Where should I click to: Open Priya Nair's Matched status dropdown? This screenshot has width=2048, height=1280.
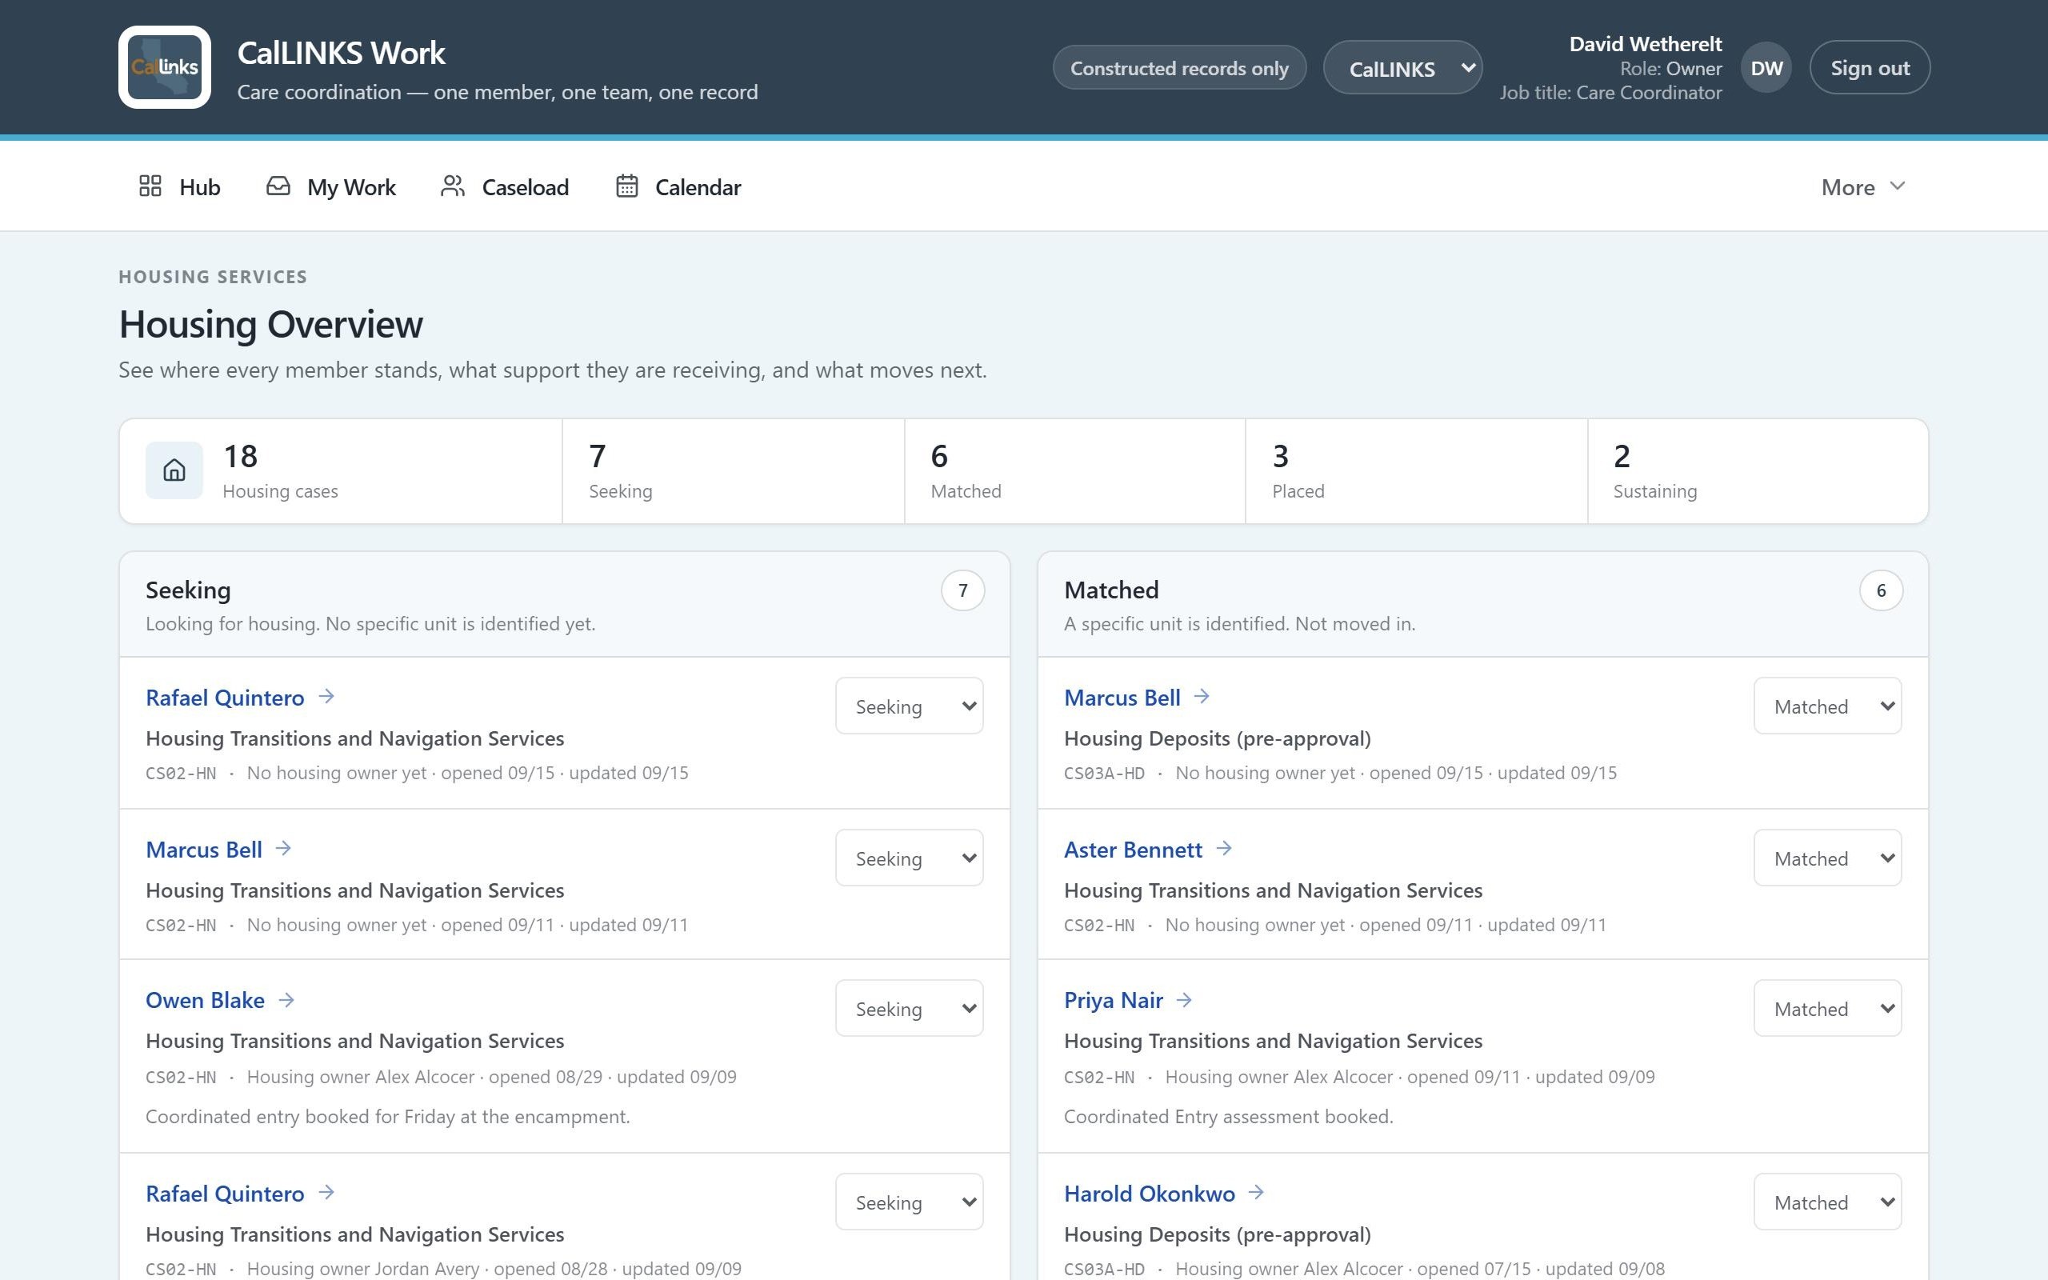1827,1008
